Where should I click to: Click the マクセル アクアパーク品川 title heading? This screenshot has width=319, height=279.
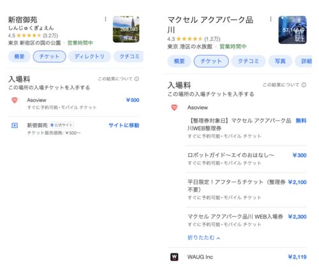tap(210, 25)
